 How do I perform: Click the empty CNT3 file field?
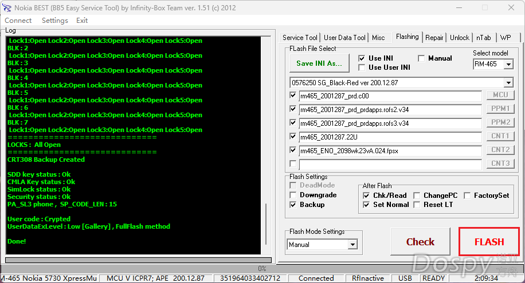coord(390,165)
